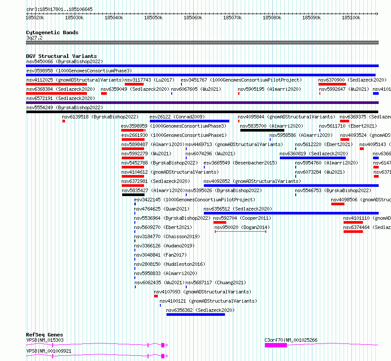Click nsv6073284 (Wu2021) label

pos(320,172)
